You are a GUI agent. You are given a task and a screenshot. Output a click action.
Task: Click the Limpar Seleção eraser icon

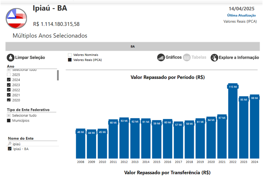click(x=11, y=58)
